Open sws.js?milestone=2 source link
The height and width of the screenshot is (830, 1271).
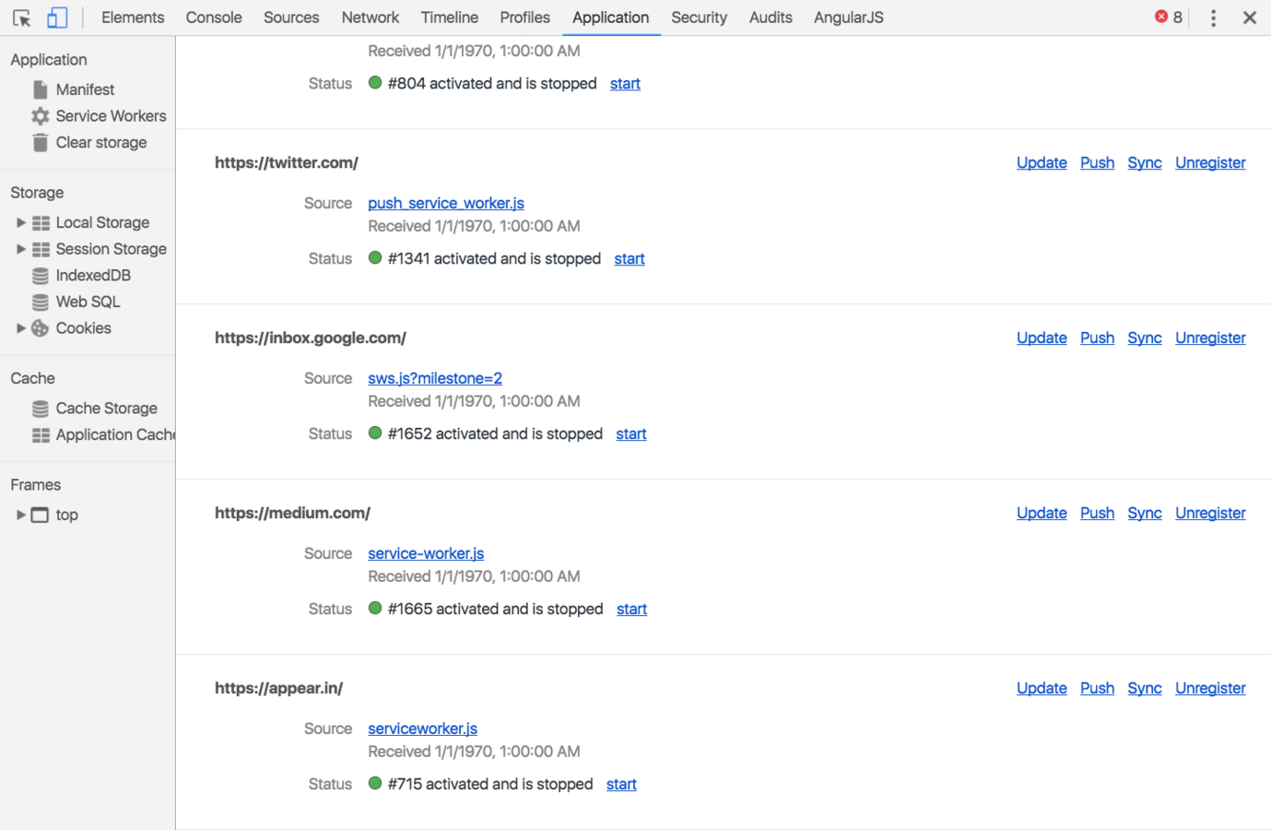(x=435, y=379)
